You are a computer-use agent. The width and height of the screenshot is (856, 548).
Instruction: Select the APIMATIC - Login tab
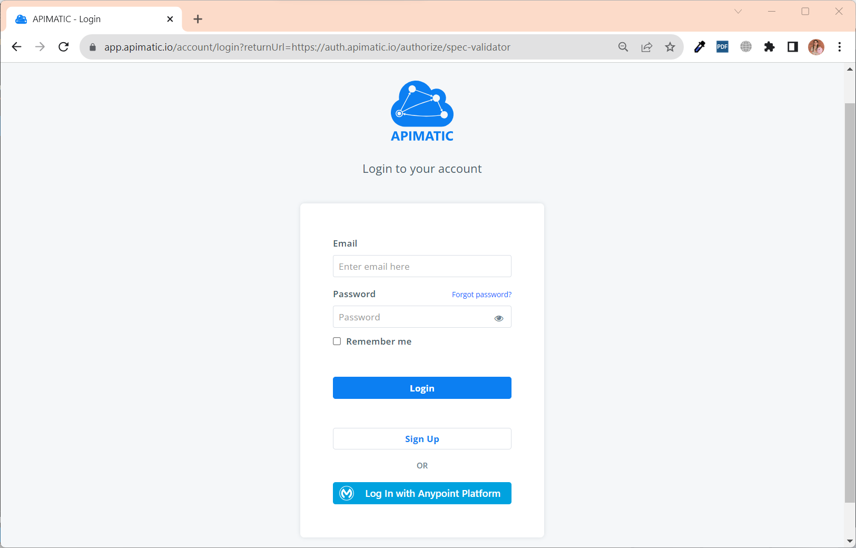point(94,19)
